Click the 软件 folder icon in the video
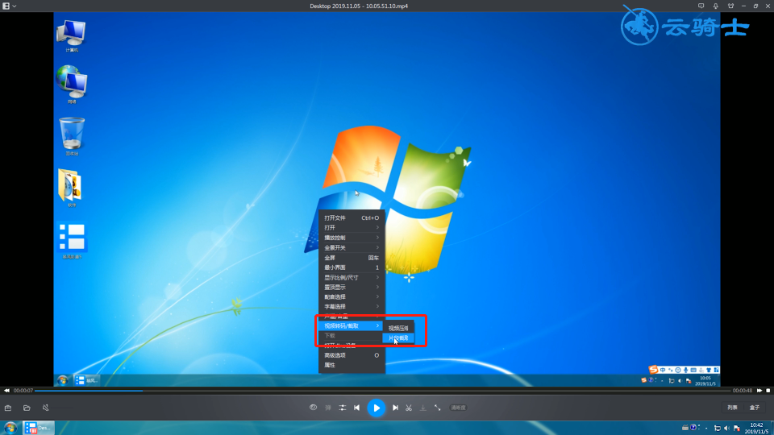 [71, 188]
